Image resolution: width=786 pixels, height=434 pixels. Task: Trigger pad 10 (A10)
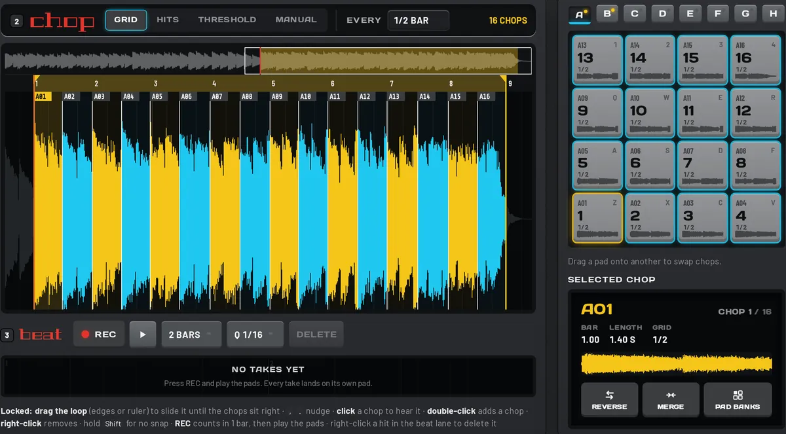[650, 113]
